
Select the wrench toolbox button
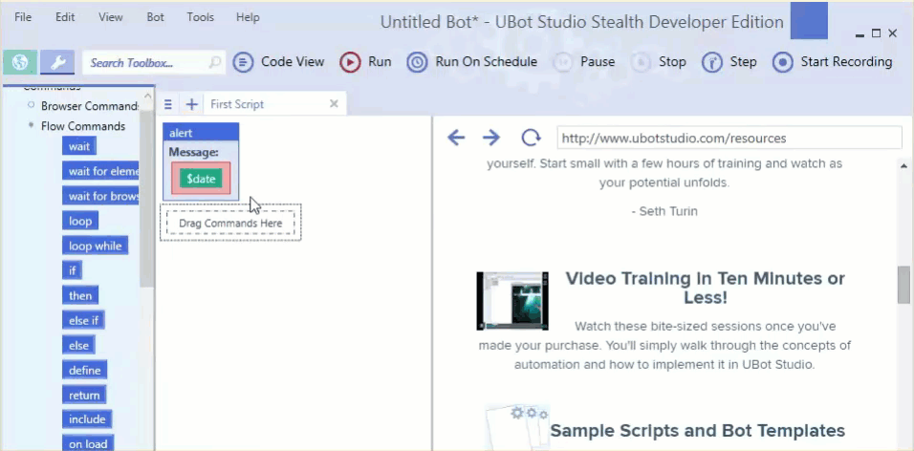click(x=57, y=62)
